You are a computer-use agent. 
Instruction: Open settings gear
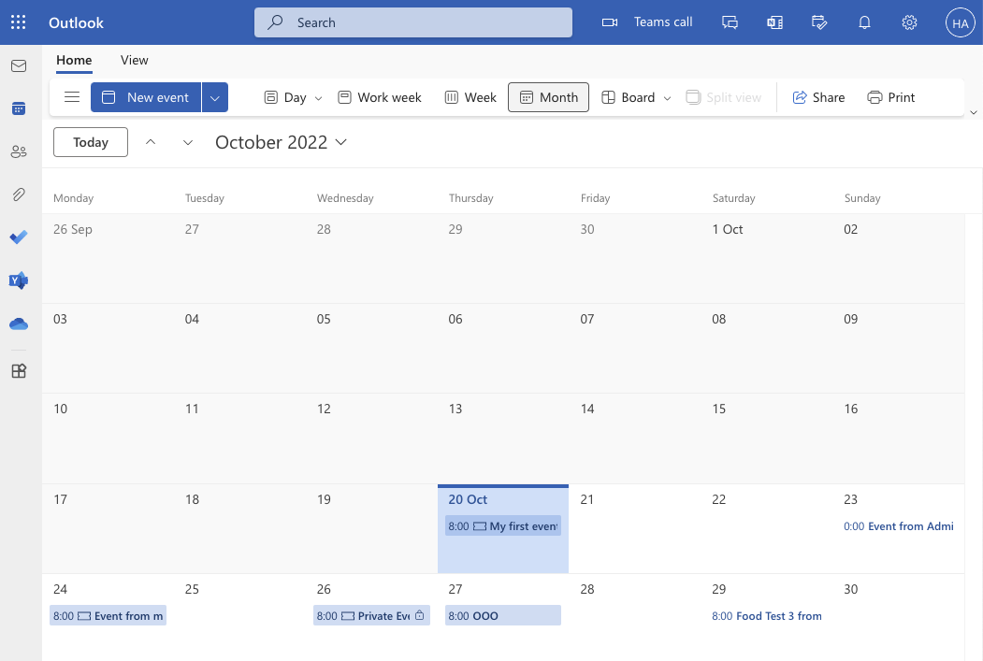(x=909, y=22)
